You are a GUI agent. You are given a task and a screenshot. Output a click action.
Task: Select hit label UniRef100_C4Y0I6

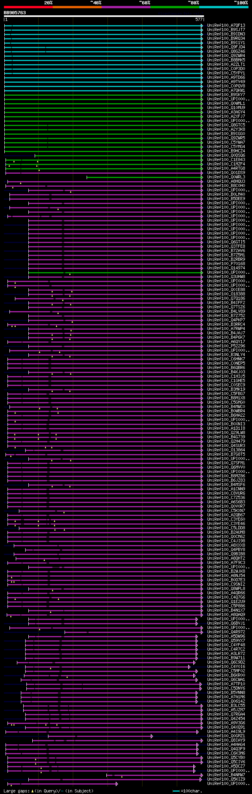coord(226,667)
